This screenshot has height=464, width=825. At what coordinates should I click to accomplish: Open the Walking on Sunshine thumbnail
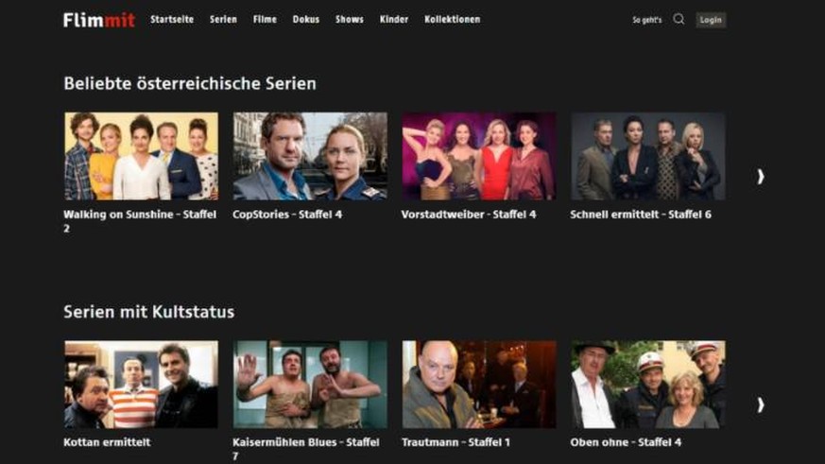click(x=141, y=156)
